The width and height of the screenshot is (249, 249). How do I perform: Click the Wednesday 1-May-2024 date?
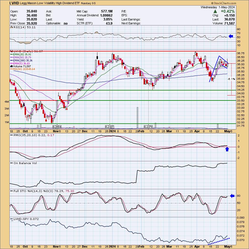[217, 7]
